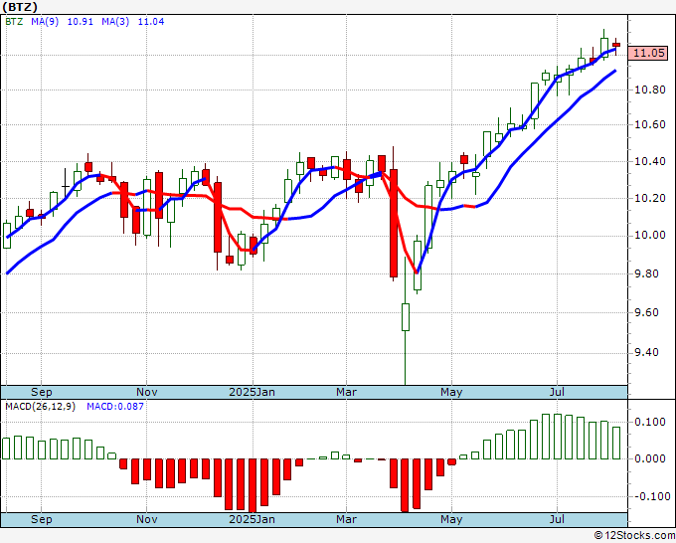Click Nov on the price chart time axis
Image resolution: width=676 pixels, height=543 pixels.
146,392
